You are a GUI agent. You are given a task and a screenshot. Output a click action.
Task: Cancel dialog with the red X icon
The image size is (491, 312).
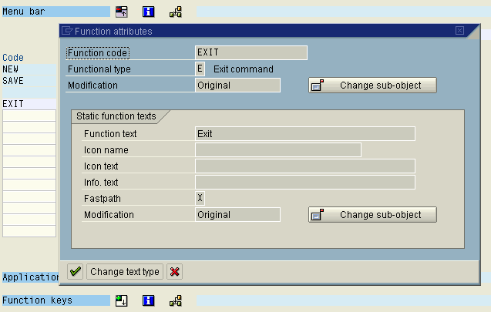point(175,271)
